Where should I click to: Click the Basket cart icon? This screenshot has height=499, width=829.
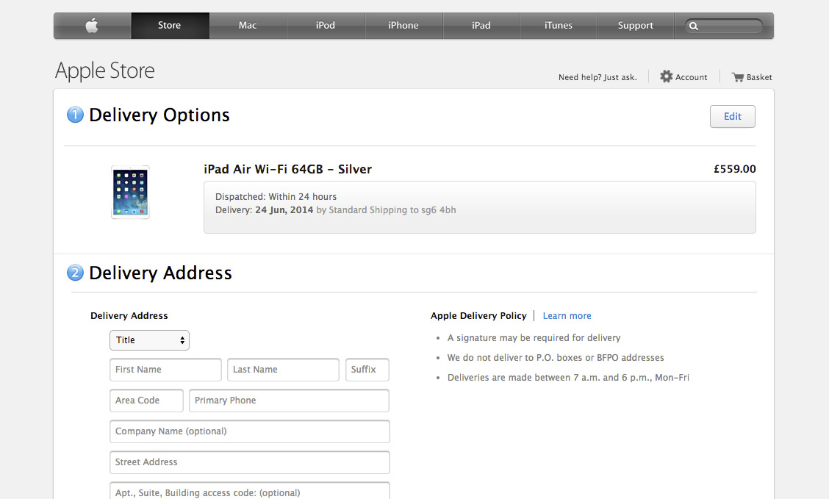(x=738, y=77)
